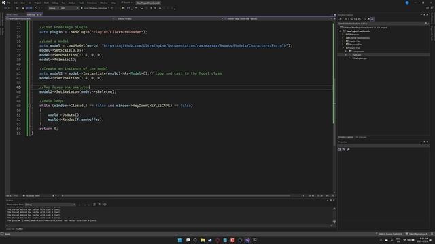
Task: Click Add to Source Control button
Action: pos(389,234)
